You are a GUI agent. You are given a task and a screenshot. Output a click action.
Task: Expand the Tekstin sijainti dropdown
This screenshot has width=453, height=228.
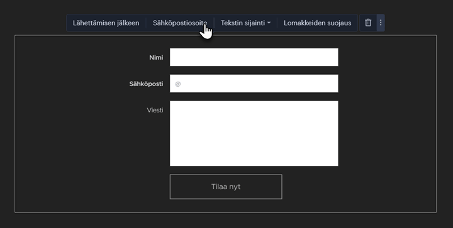coord(245,23)
